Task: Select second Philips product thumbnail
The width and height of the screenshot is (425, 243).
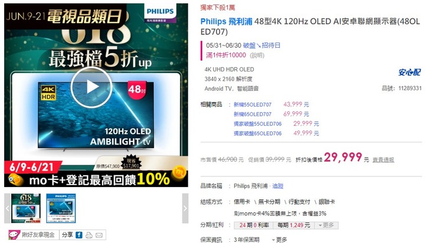Action: pos(61,208)
